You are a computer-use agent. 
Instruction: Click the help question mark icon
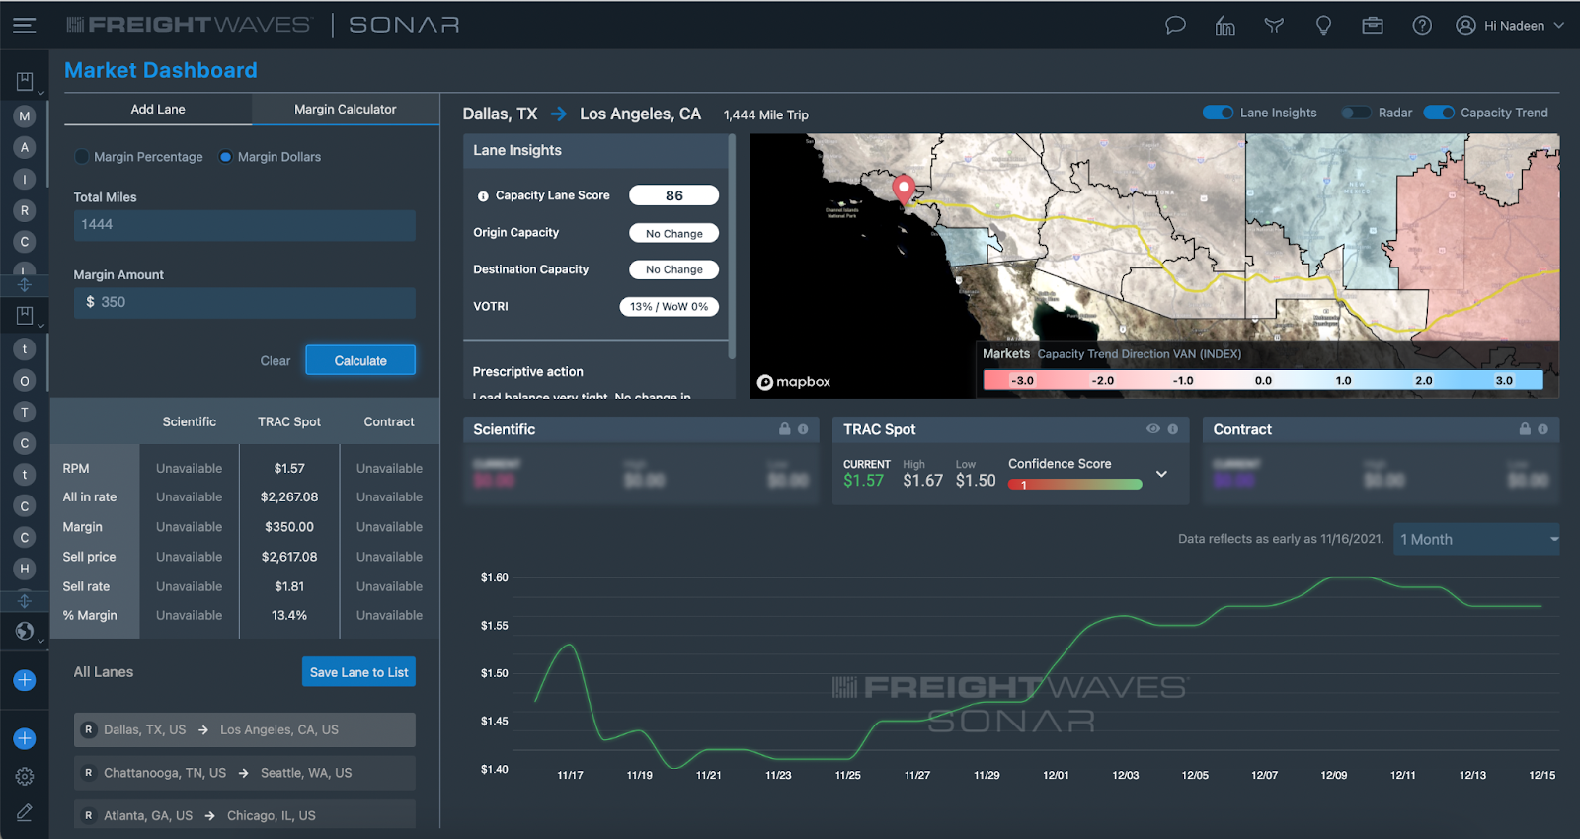point(1422,26)
